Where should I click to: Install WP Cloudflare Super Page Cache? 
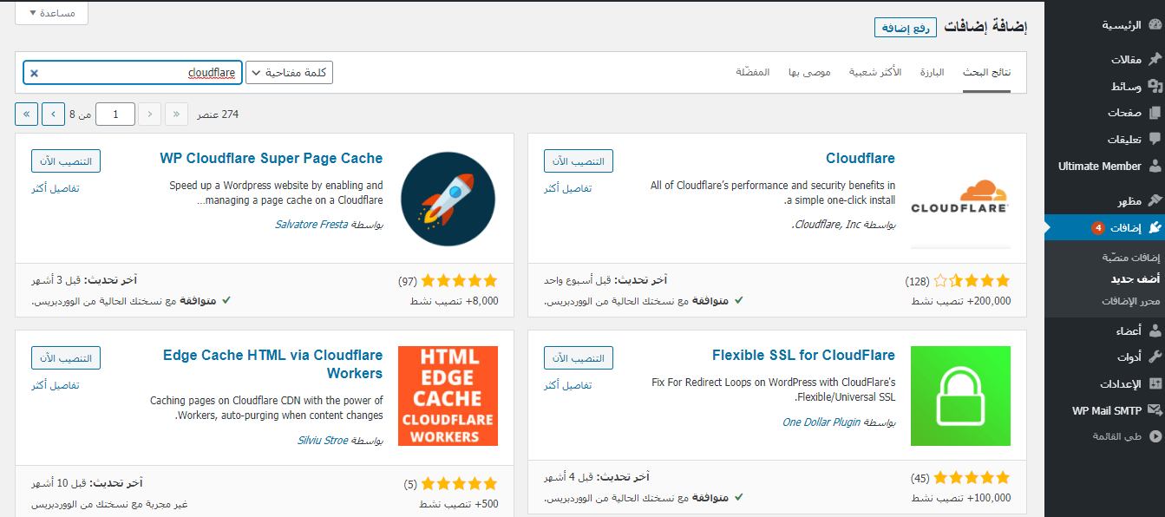[66, 161]
